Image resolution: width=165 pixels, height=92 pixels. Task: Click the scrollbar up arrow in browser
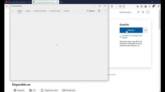coord(160,10)
